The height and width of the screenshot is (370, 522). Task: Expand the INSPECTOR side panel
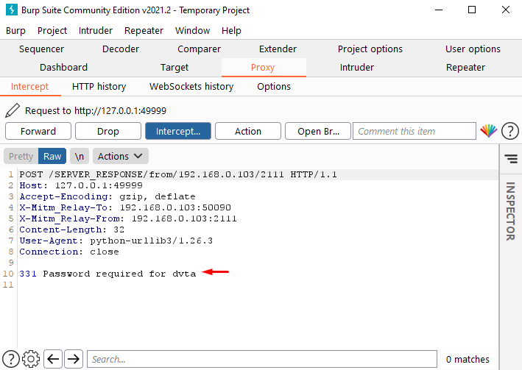click(510, 211)
